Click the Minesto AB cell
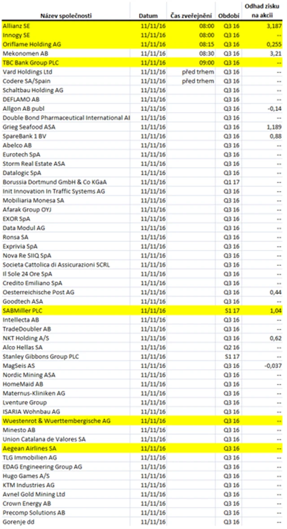287x529 pixels. point(19,430)
